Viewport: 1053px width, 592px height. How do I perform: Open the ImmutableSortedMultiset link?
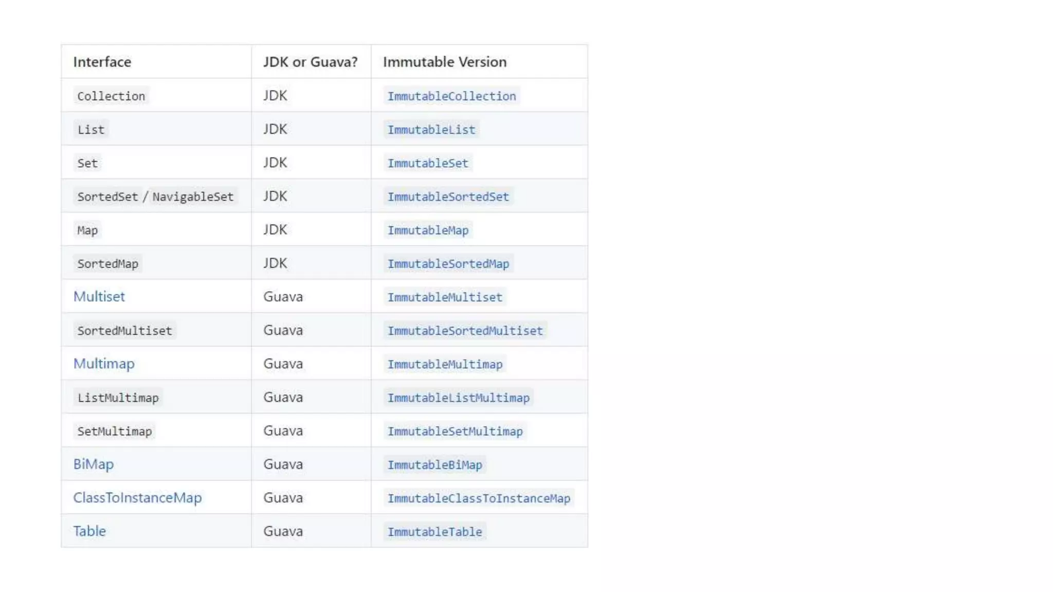(x=465, y=330)
